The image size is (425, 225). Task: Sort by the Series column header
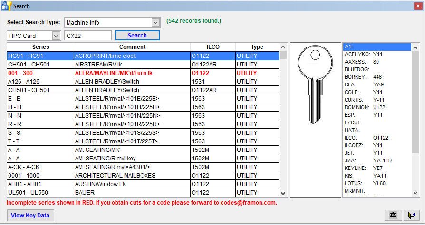pyautogui.click(x=40, y=47)
